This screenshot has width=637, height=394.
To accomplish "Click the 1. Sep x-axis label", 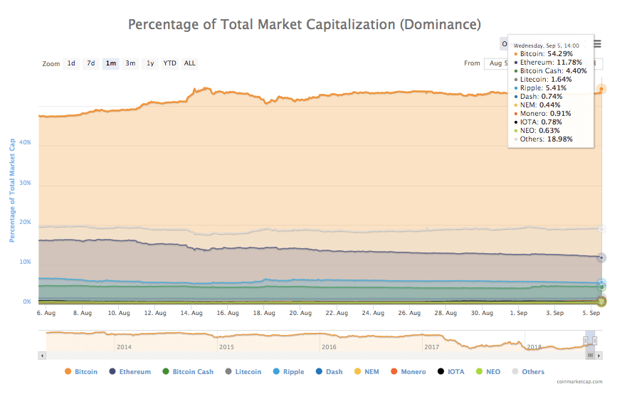I will point(518,313).
